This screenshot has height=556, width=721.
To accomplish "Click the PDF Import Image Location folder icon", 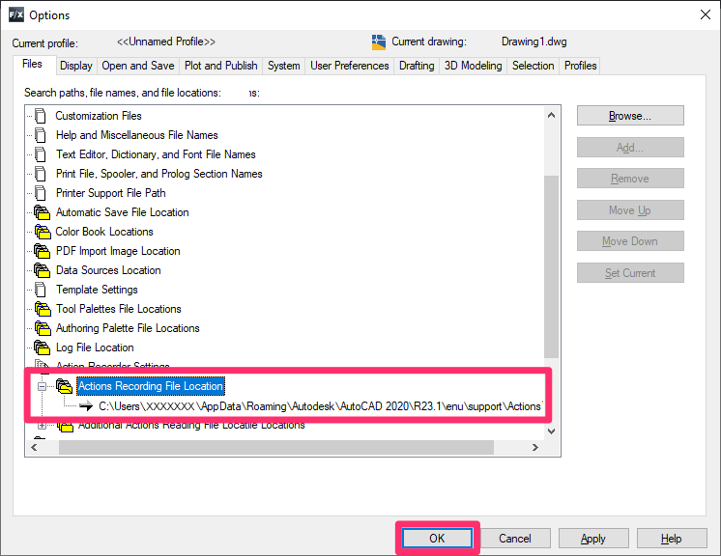I will pyautogui.click(x=42, y=251).
